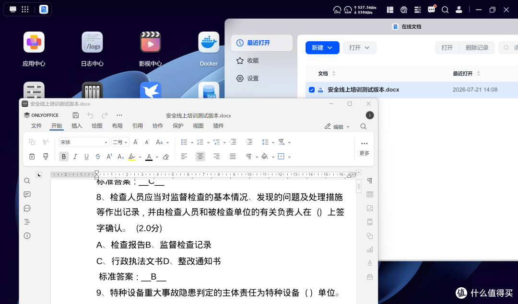Align text right
Image resolution: width=518 pixels, height=304 pixels.
click(216, 156)
